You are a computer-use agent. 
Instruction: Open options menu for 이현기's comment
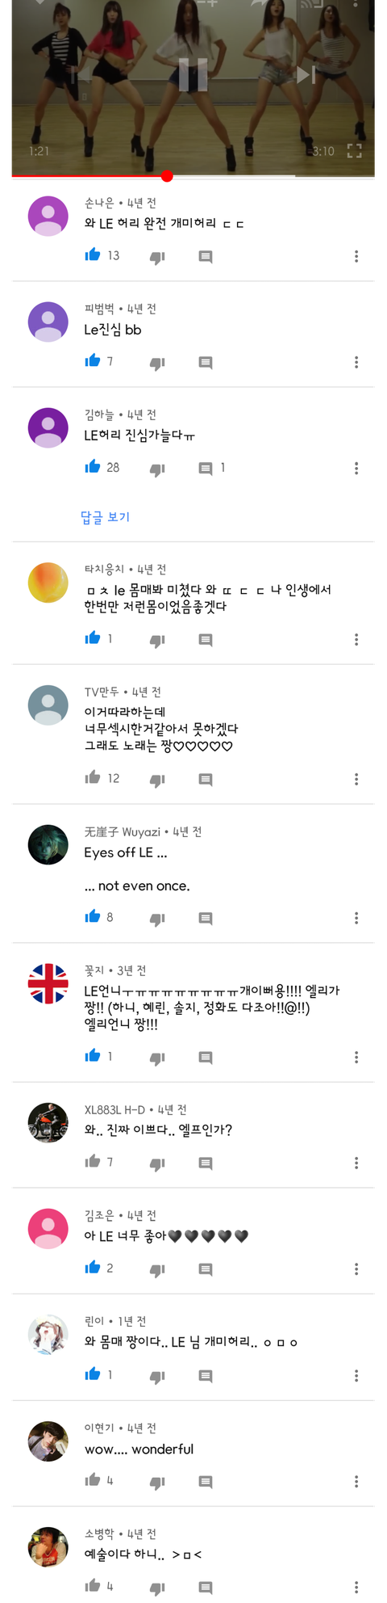tap(356, 1481)
